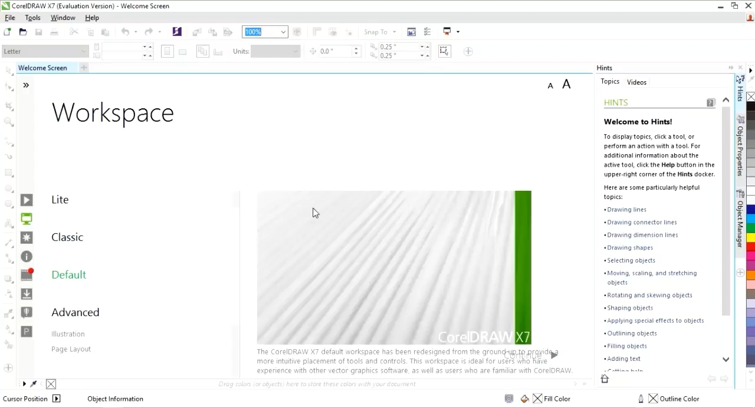Expand the document palette flyout arrow
This screenshot has width=755, height=408.
click(24, 384)
